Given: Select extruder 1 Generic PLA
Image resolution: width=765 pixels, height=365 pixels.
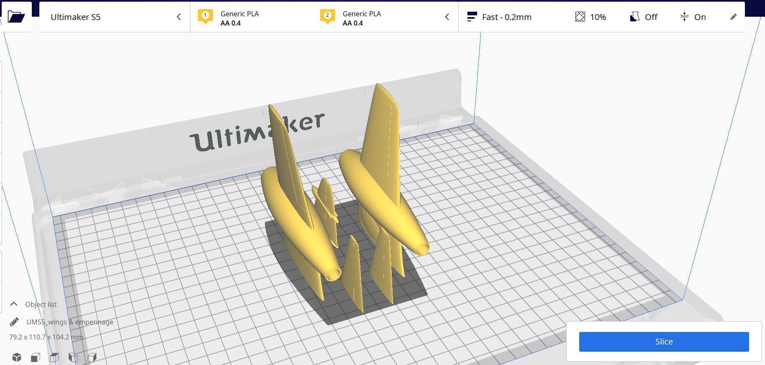Looking at the screenshot, I should (x=228, y=18).
